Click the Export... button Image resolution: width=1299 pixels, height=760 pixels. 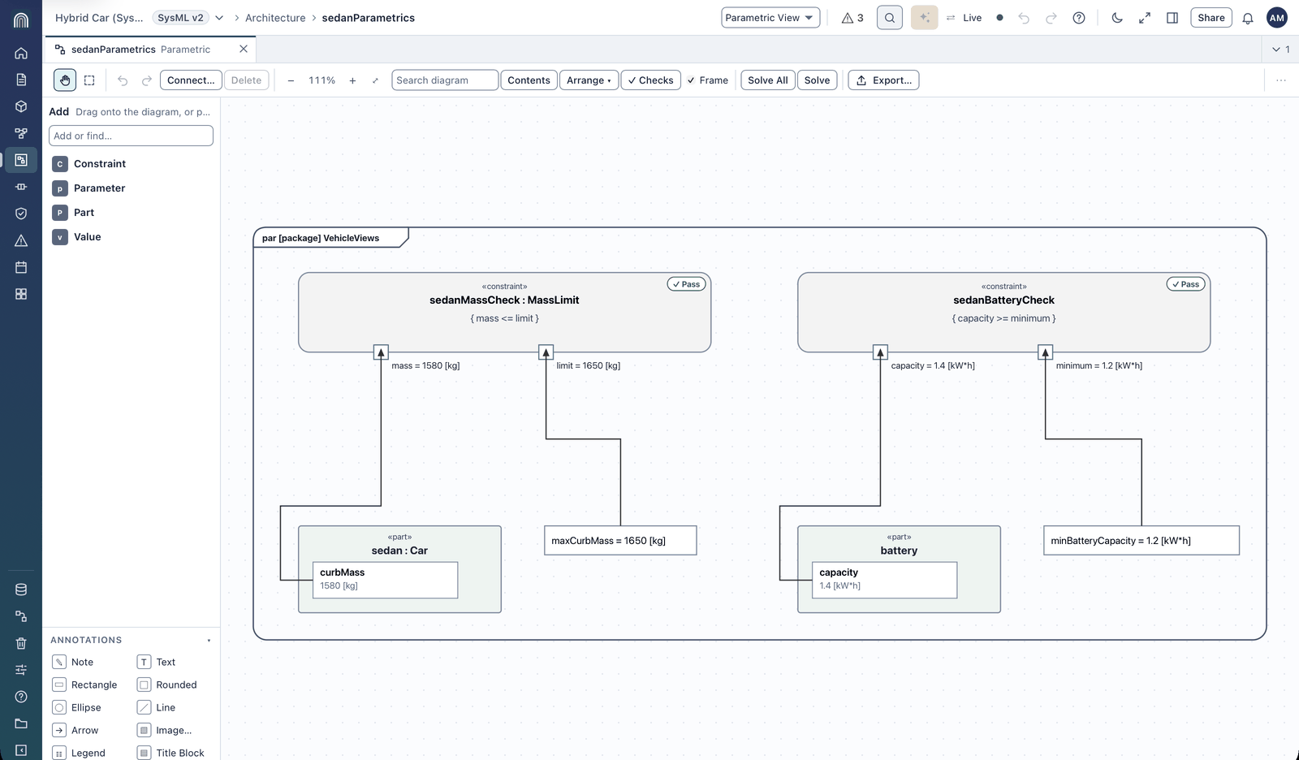tap(883, 80)
